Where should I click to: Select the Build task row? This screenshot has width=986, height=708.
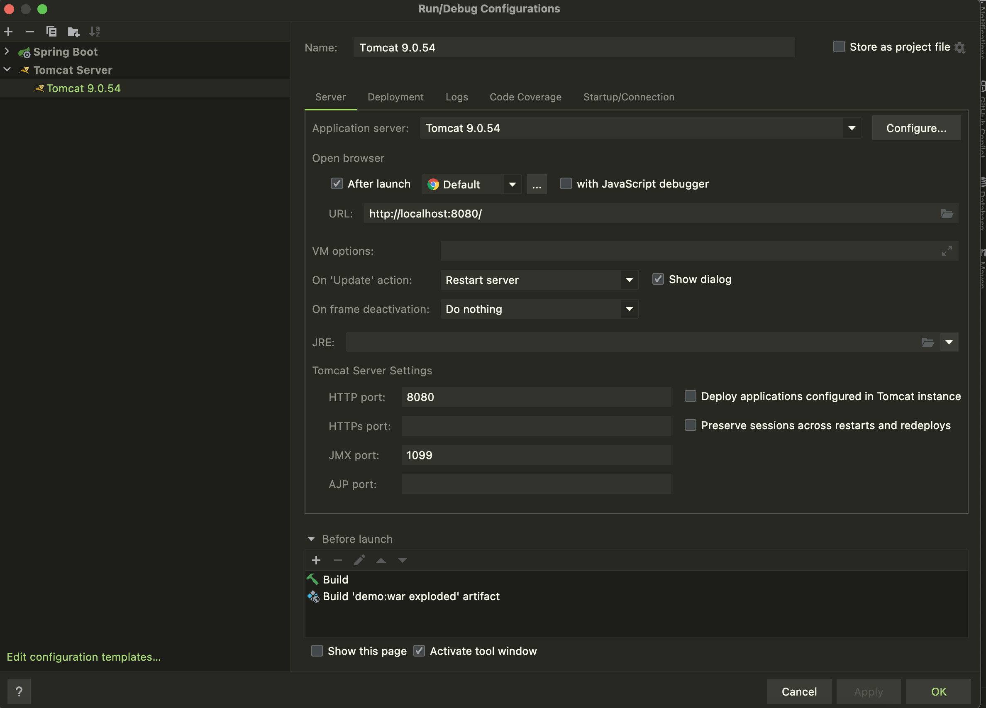637,580
